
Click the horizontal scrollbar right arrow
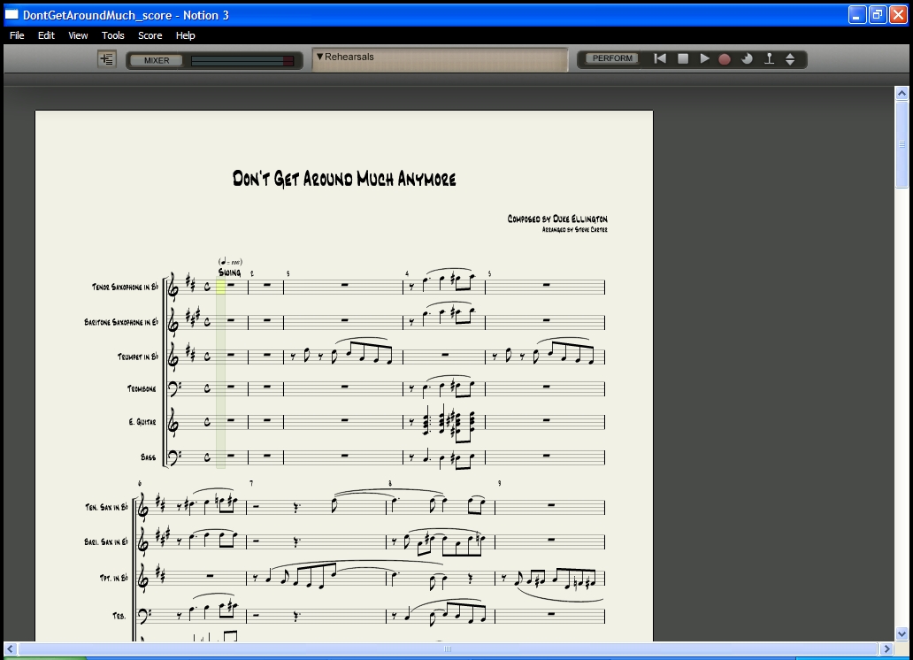pos(887,649)
